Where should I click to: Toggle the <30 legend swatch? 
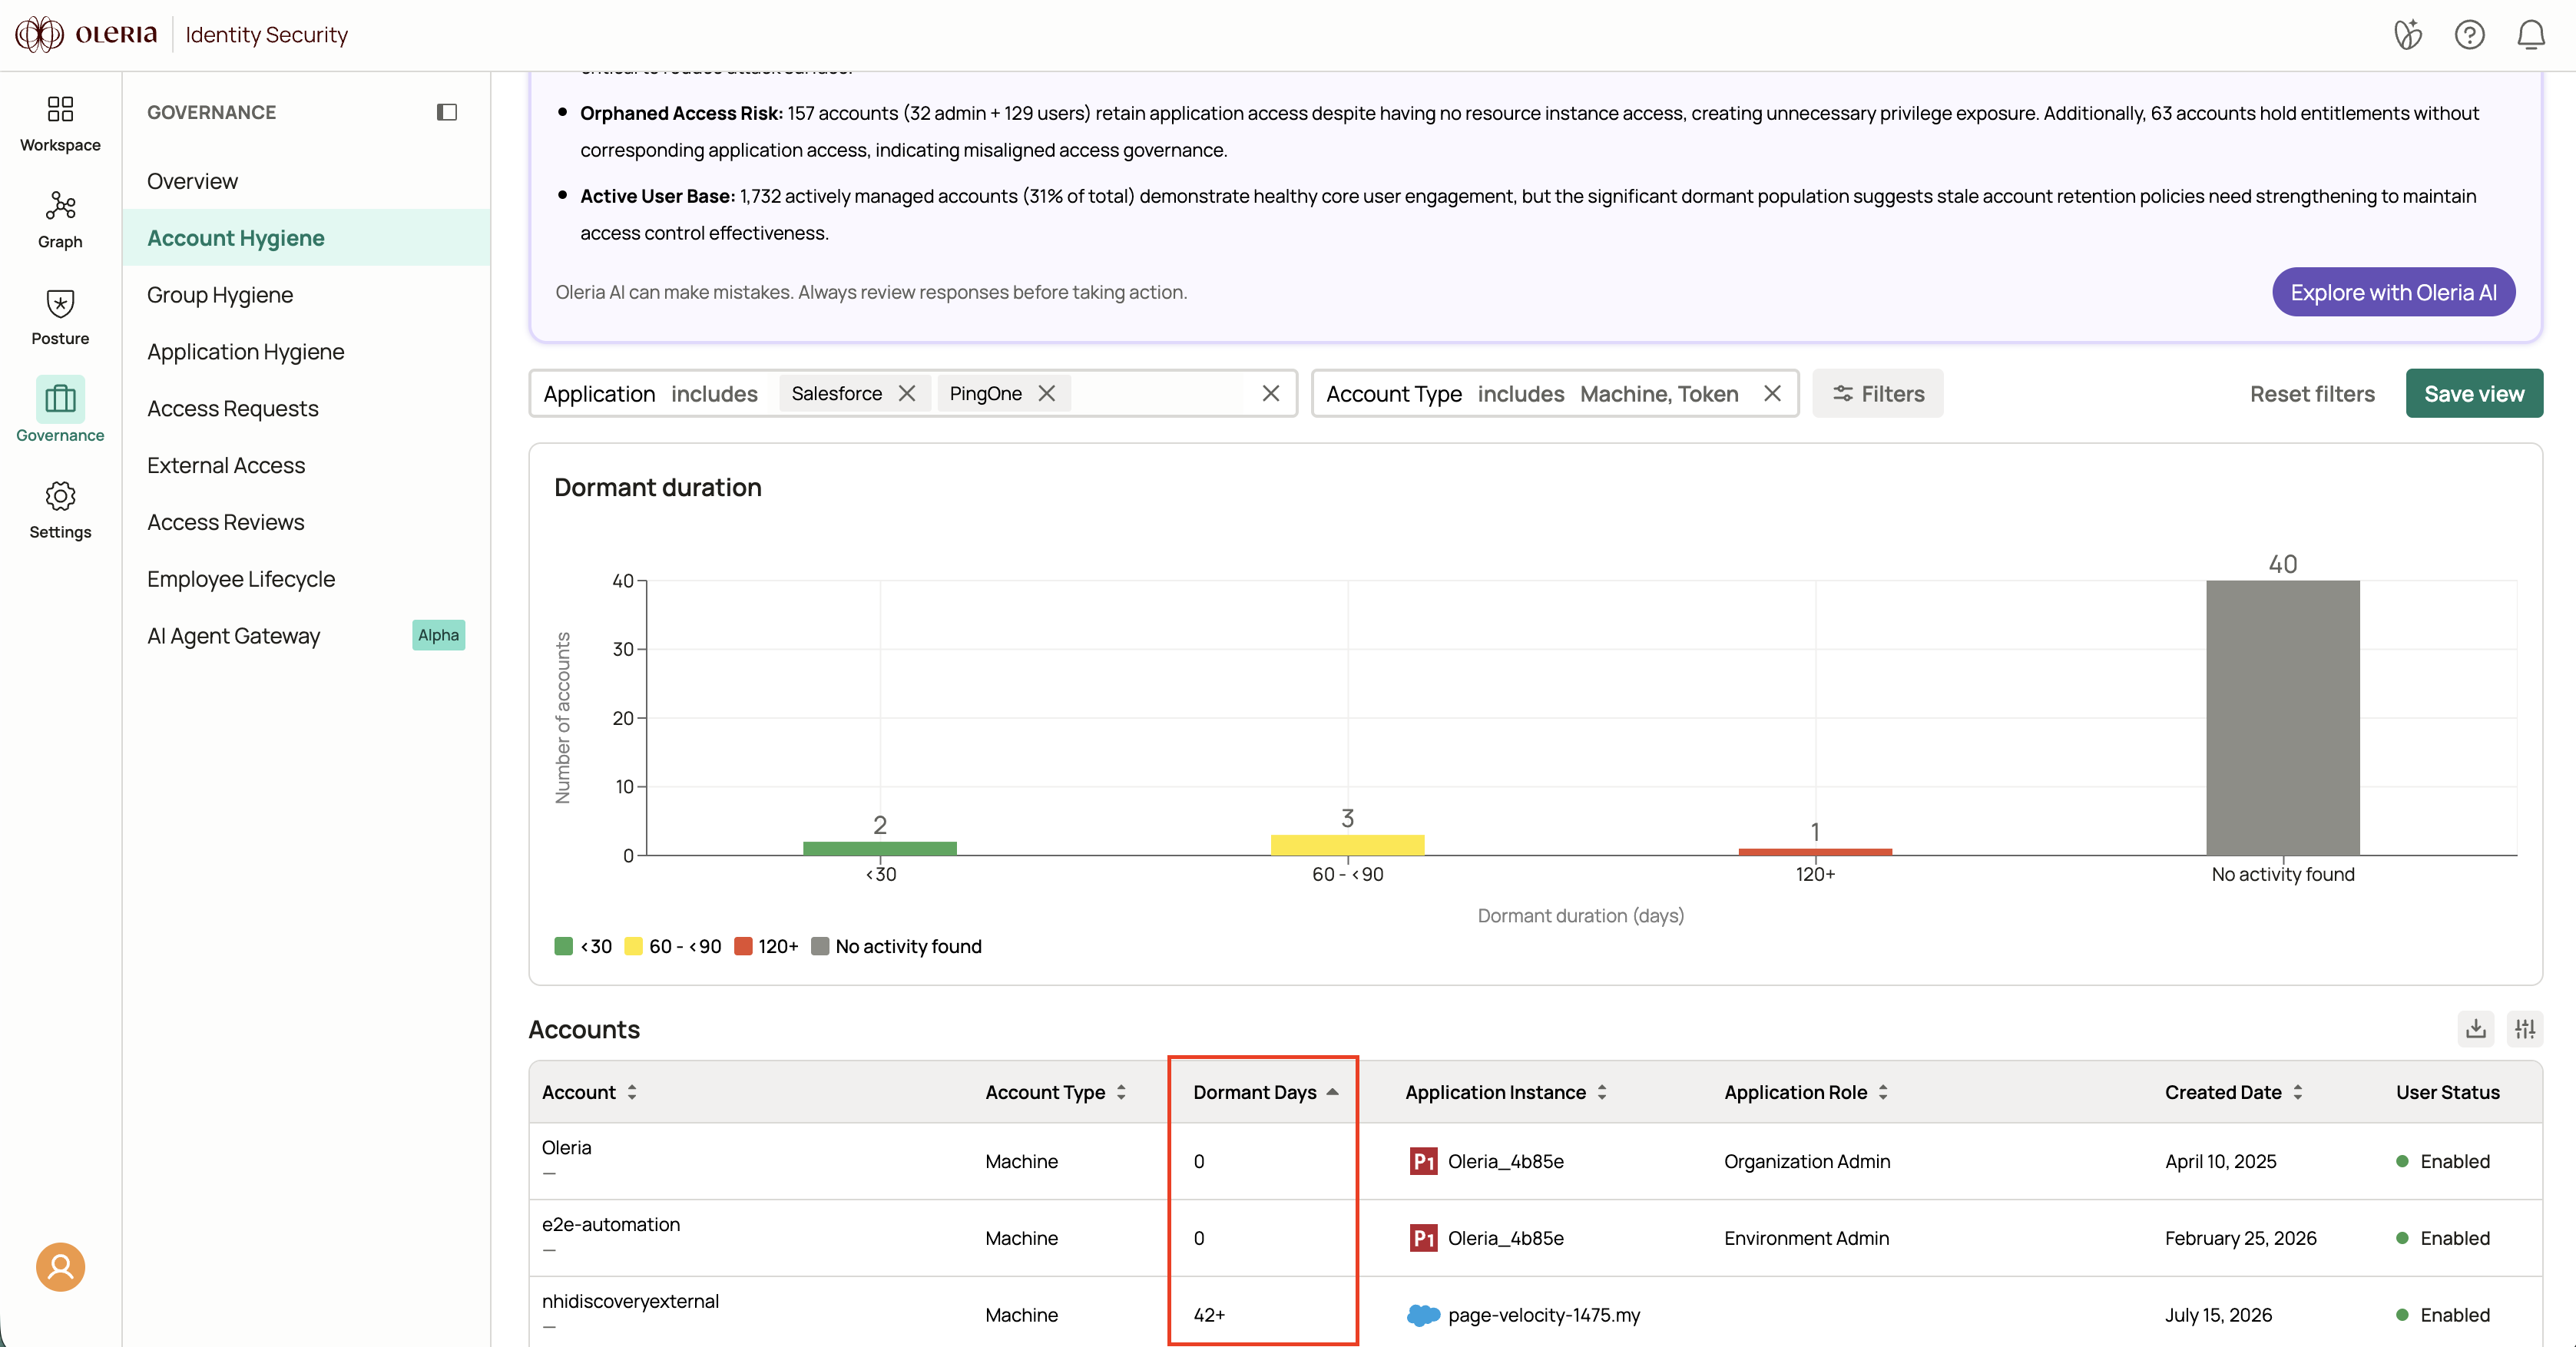563,946
